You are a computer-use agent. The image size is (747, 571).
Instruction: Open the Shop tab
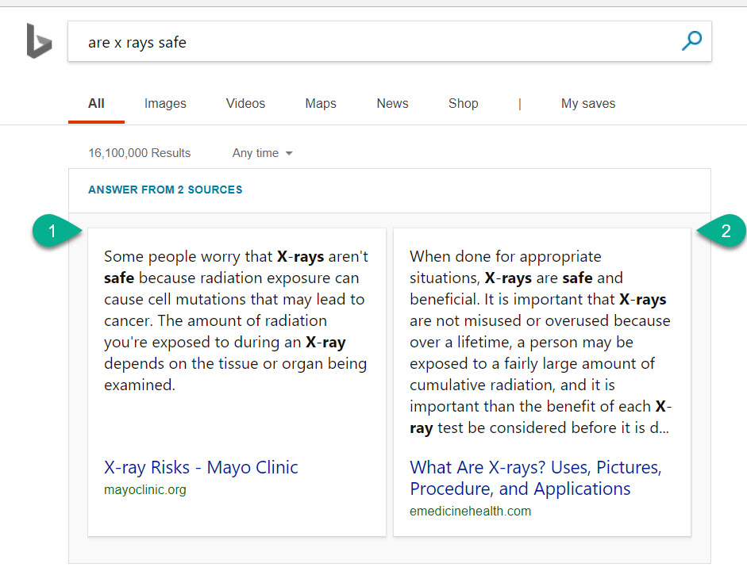tap(463, 104)
